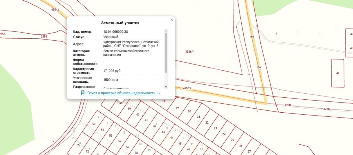Click the Кад. номер field label
This screenshot has height=155, width=353.
point(82,32)
